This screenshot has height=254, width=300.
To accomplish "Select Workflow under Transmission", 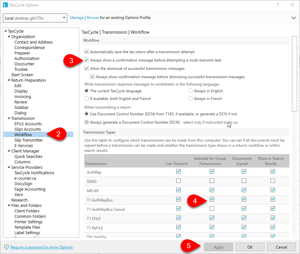I will click(23, 135).
